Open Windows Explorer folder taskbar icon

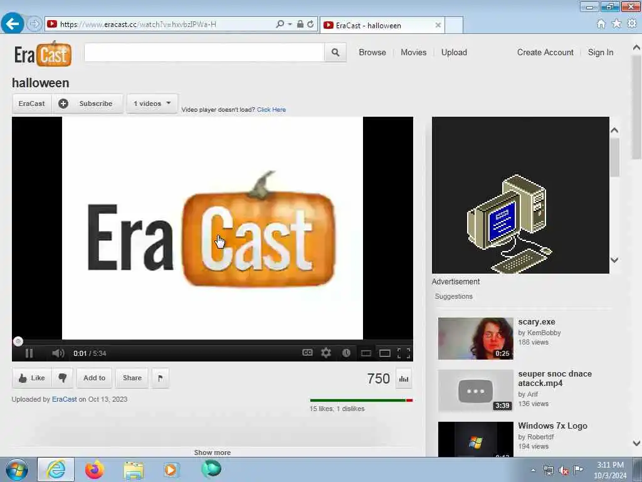click(x=134, y=471)
